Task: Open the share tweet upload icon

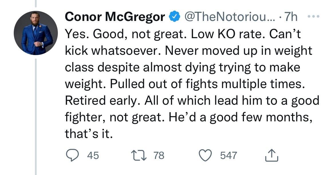Action: pos(271,155)
